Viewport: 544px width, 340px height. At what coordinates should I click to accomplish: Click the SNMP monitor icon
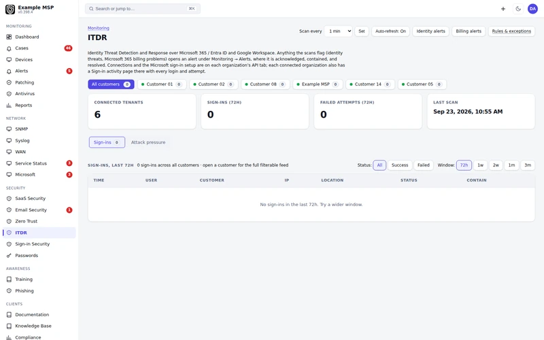click(x=9, y=129)
